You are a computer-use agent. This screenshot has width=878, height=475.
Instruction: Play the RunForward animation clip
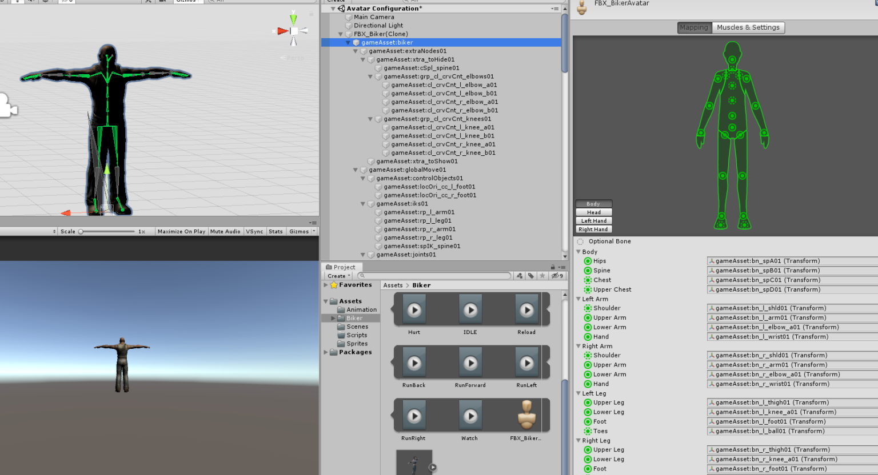click(470, 362)
